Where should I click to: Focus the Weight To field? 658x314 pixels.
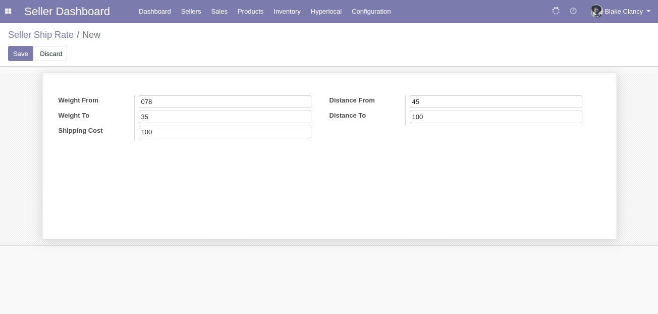click(225, 117)
